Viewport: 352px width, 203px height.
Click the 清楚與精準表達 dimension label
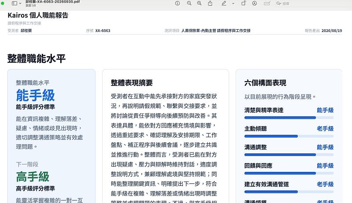click(x=264, y=110)
